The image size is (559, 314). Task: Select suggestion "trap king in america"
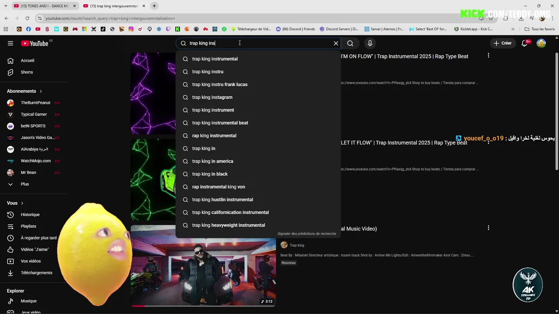point(258,161)
